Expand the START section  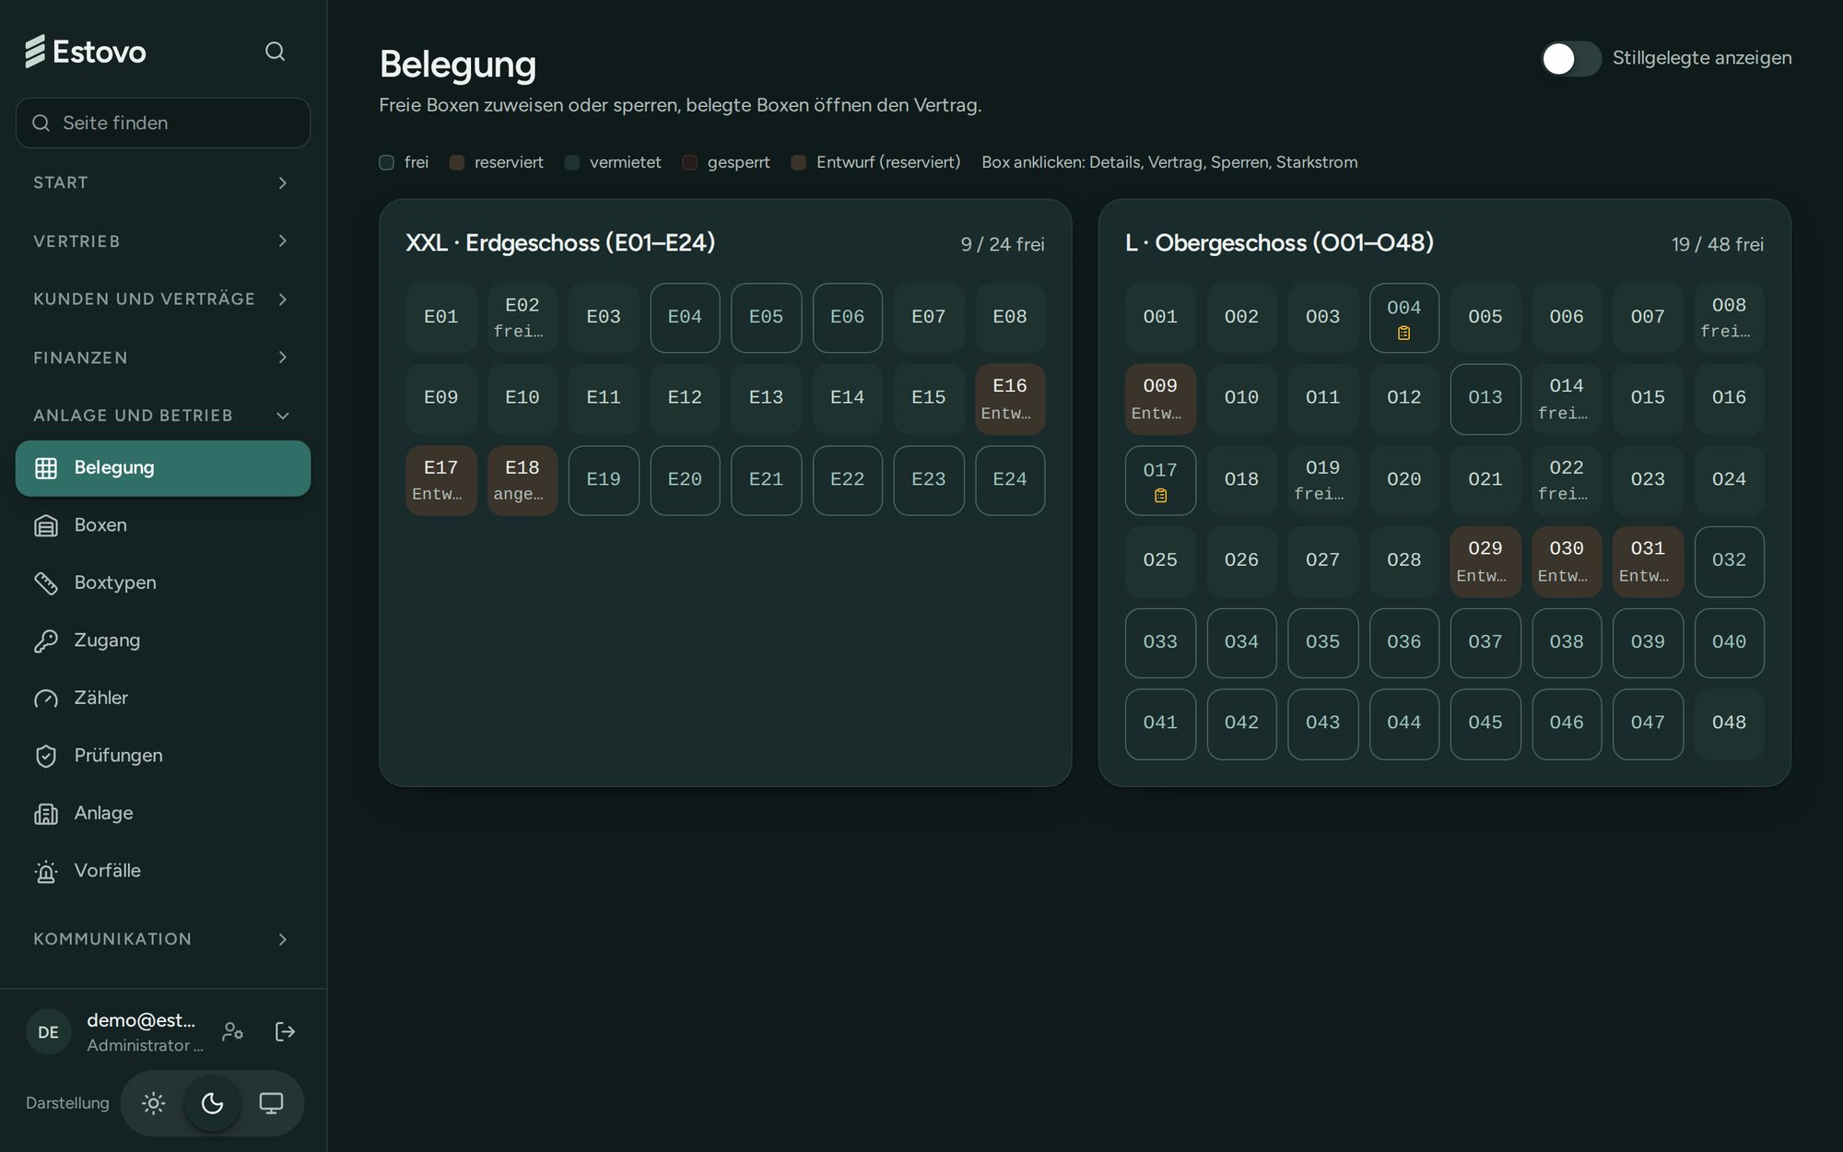tap(162, 182)
